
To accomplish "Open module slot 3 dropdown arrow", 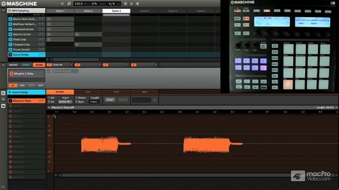I will (128, 65).
